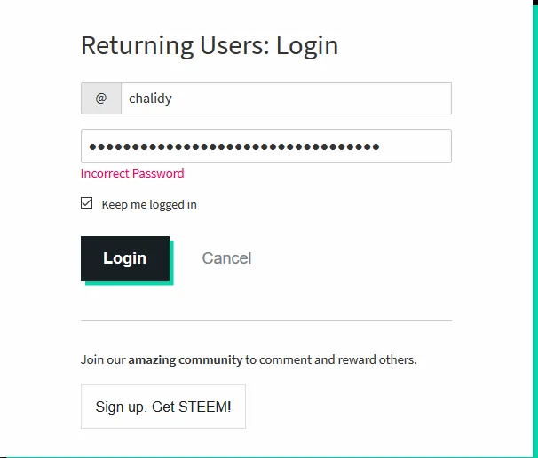The image size is (538, 458).
Task: Click the words 'reward others' in the sentence
Action: pyautogui.click(x=377, y=359)
